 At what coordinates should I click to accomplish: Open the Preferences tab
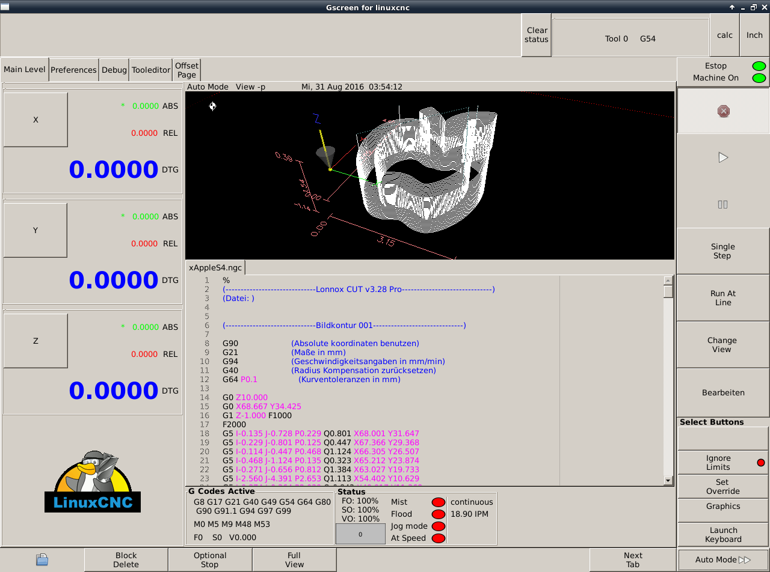73,70
